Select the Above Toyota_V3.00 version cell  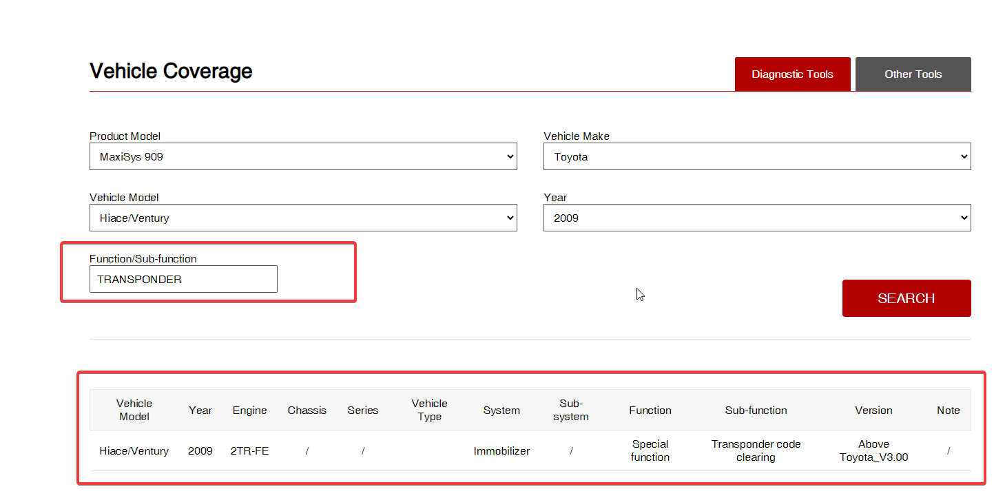coord(873,450)
